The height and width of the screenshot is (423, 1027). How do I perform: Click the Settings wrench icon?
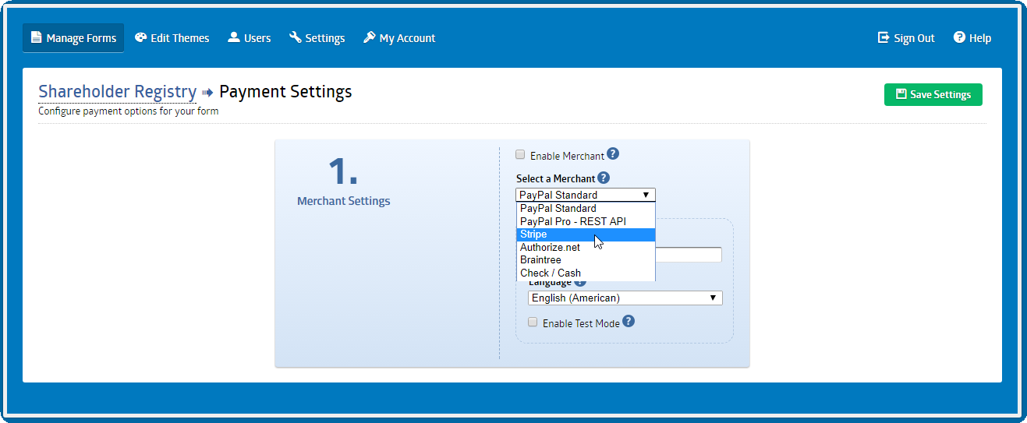point(296,37)
